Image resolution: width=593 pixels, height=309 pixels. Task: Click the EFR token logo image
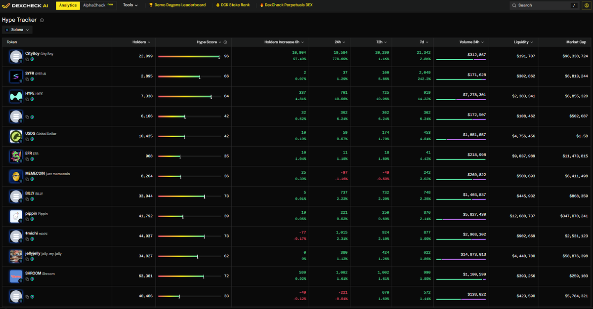pyautogui.click(x=16, y=156)
